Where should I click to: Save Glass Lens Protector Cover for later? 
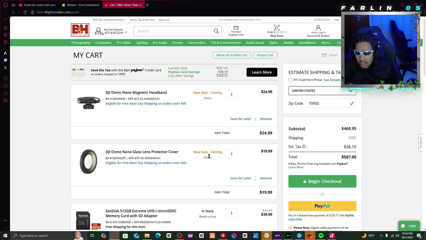click(x=241, y=178)
